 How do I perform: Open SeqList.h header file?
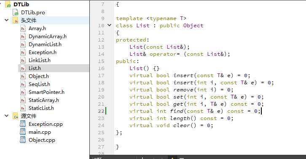39,84
